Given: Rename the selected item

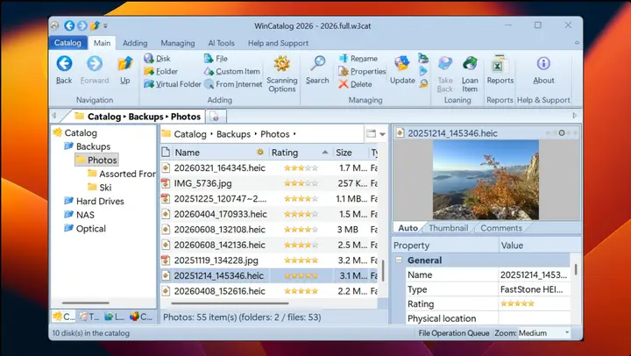Looking at the screenshot, I should (358, 59).
